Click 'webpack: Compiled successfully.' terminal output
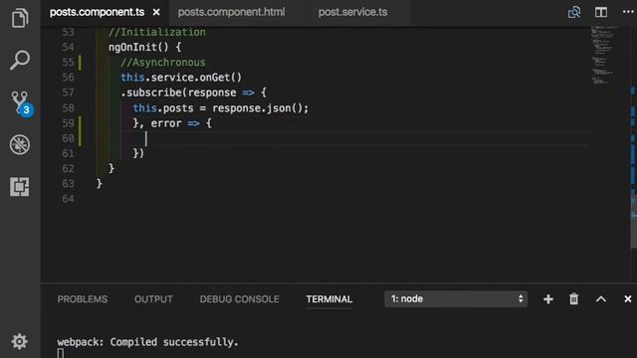 coord(147,342)
